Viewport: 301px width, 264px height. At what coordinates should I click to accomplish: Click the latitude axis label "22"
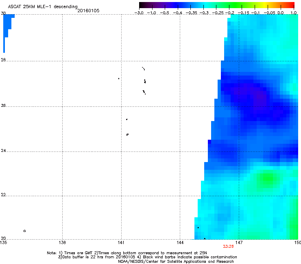point(3,195)
